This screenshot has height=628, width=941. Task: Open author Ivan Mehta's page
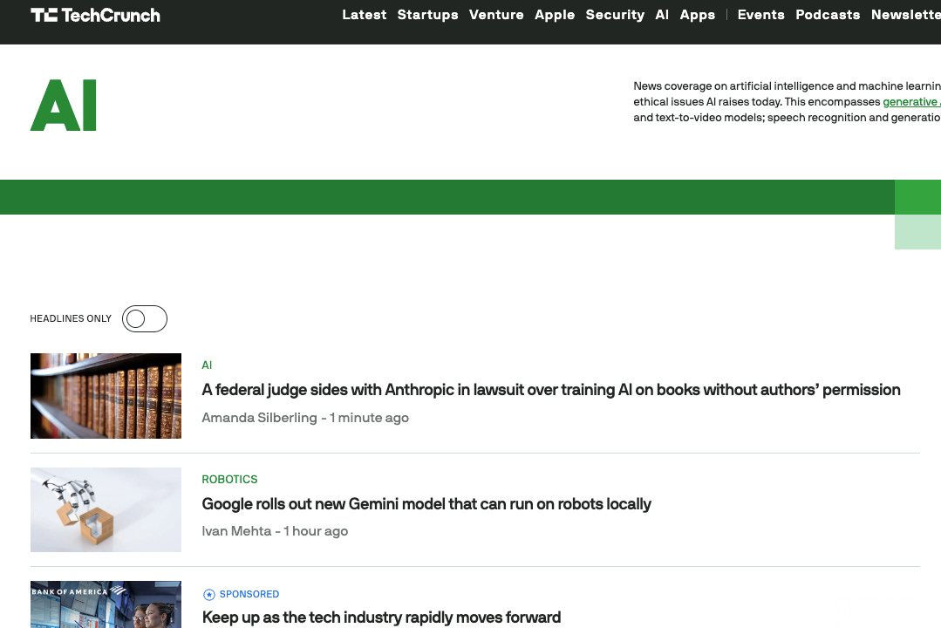[x=236, y=531]
